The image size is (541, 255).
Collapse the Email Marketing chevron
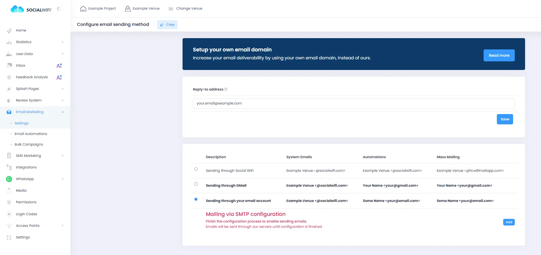coord(63,112)
